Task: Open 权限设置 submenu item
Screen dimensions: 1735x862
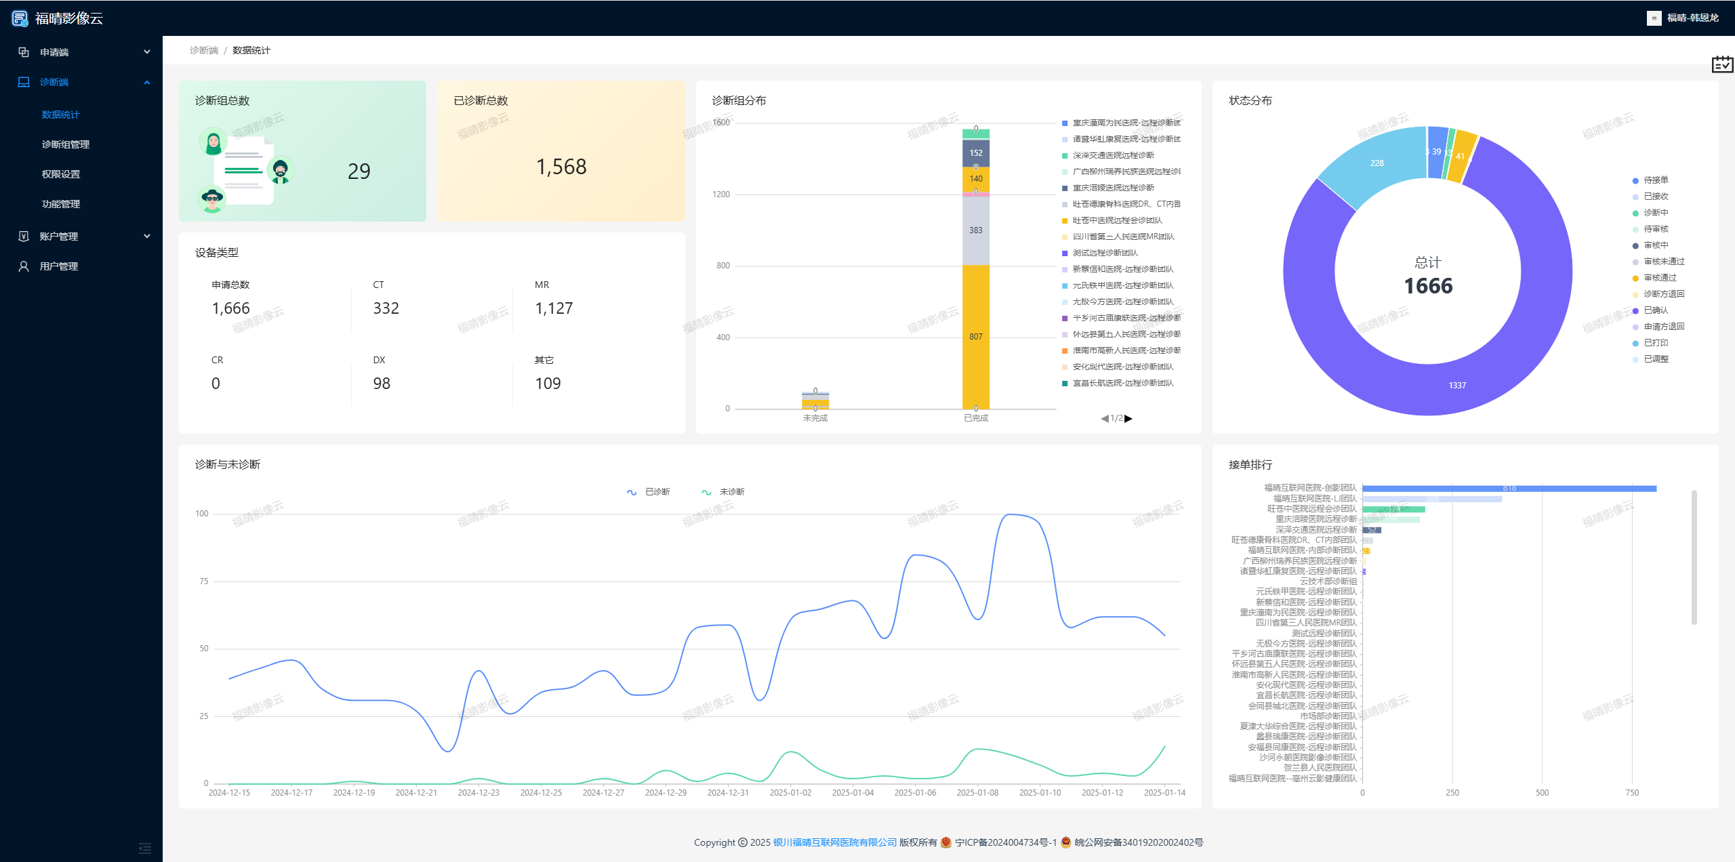Action: (x=61, y=174)
